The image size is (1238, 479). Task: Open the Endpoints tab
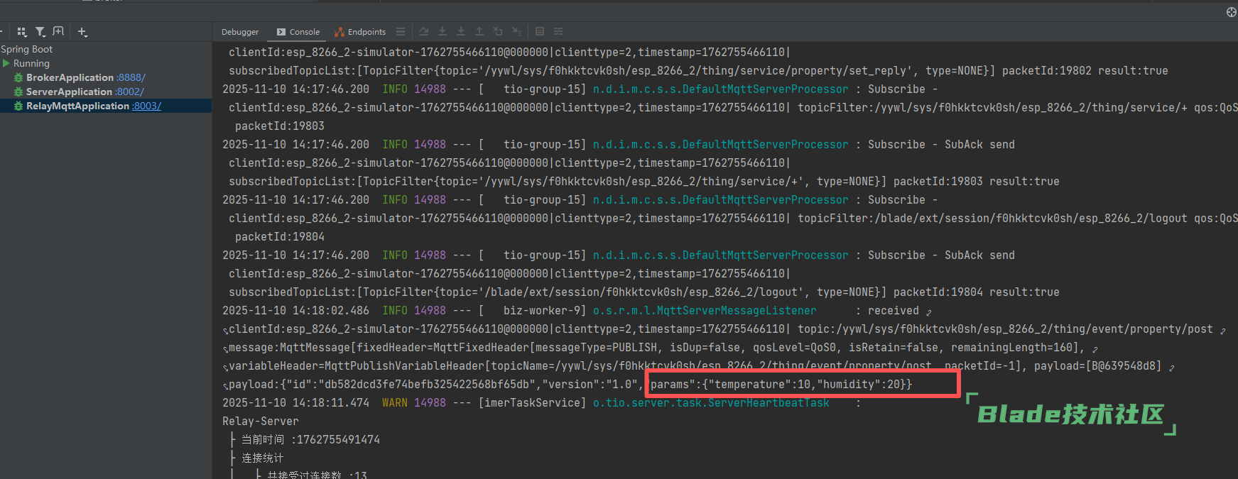click(360, 32)
